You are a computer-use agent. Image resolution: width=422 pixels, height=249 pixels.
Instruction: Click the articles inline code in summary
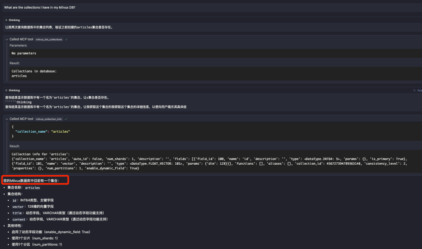[32, 188]
